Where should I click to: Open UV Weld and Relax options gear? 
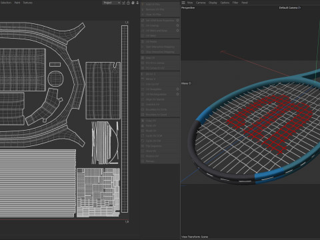[177, 31]
